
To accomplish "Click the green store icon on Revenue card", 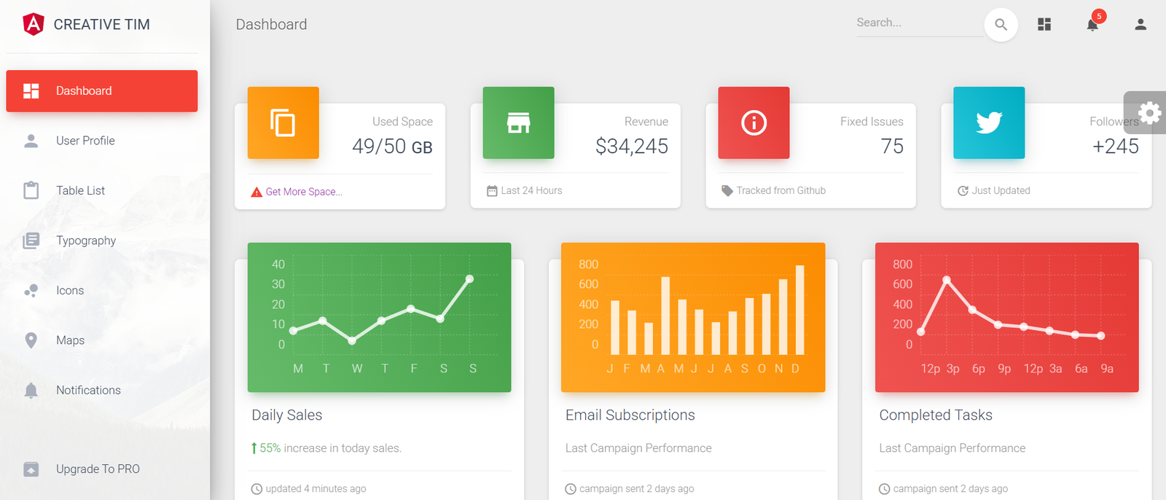I will (518, 122).
